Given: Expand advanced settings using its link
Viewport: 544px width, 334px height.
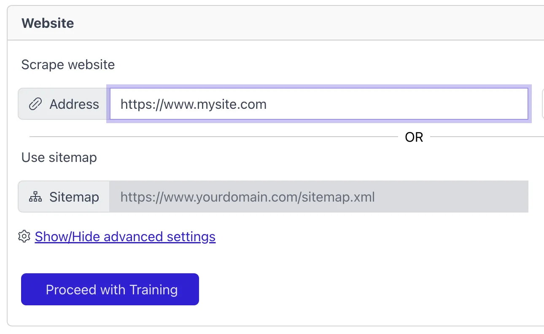Looking at the screenshot, I should 125,237.
